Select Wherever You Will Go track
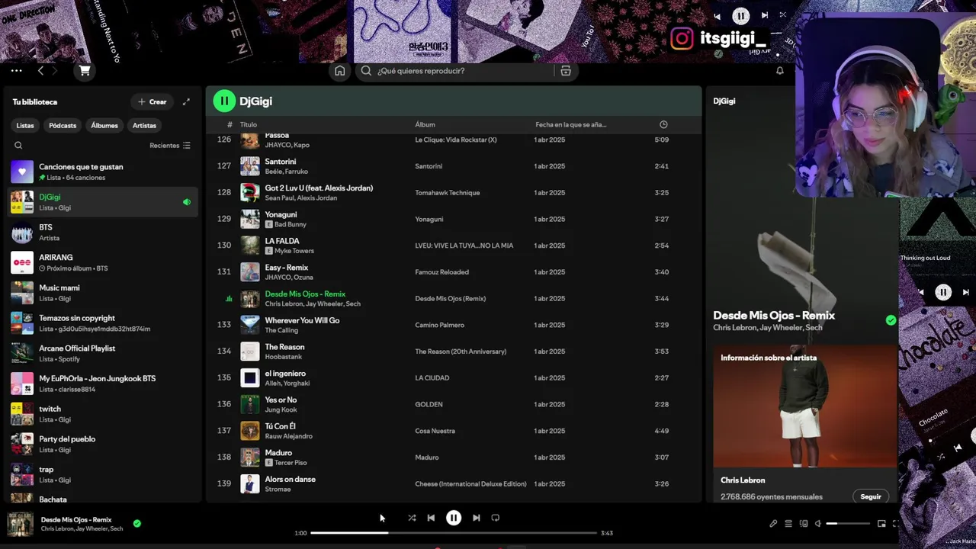This screenshot has height=549, width=976. pyautogui.click(x=453, y=325)
